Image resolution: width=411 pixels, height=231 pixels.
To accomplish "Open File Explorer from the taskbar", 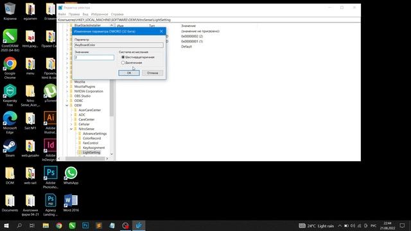I will 46,225.
